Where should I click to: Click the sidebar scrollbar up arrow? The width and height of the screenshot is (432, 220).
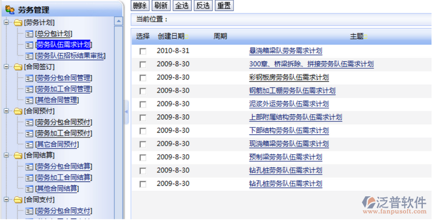coord(118,21)
